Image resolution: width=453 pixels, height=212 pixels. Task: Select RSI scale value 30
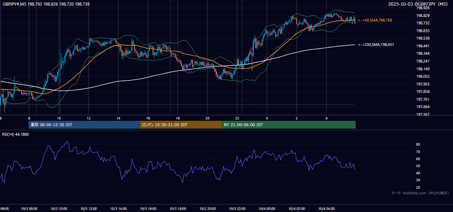click(418, 180)
